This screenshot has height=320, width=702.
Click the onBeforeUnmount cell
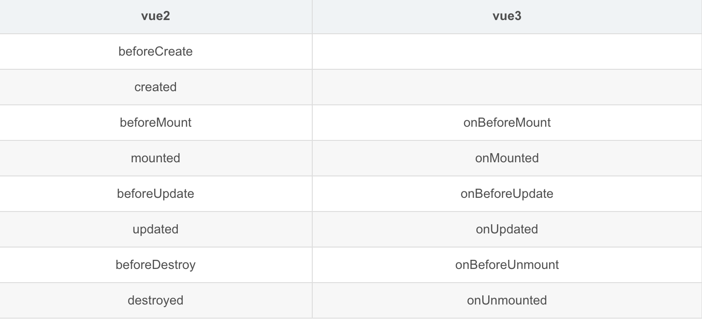pyautogui.click(x=507, y=265)
